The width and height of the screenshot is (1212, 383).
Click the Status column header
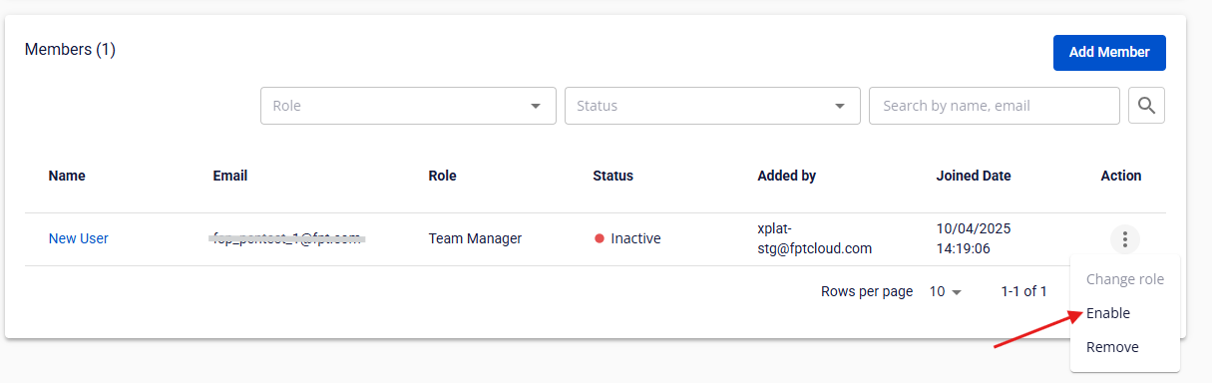point(613,176)
